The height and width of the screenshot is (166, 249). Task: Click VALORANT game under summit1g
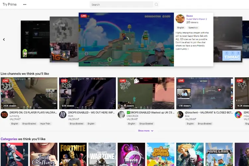pos(15,119)
